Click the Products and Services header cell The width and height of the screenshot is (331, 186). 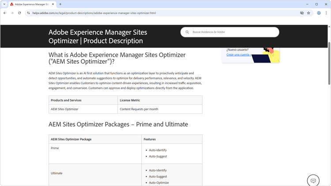[83, 100]
